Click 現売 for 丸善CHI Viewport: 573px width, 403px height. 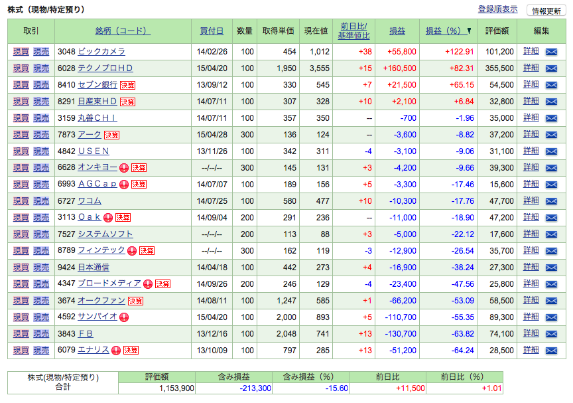[41, 118]
